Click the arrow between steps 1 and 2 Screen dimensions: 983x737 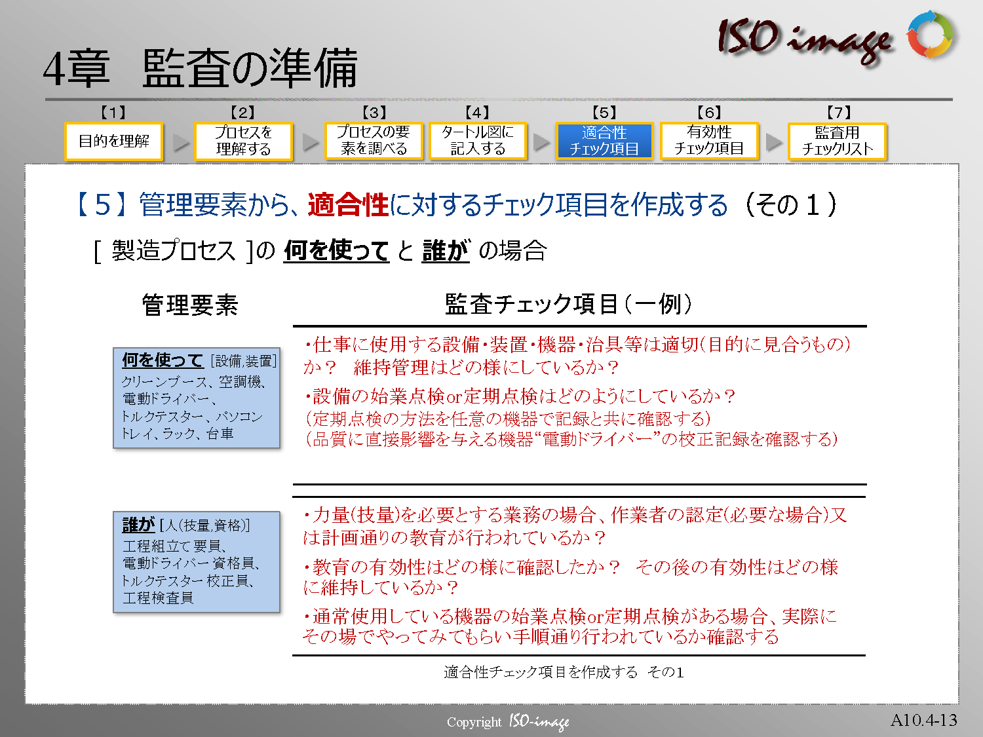pos(180,142)
